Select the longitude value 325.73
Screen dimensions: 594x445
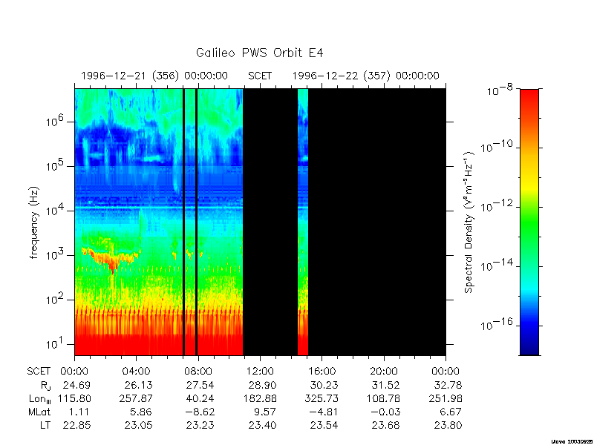tap(322, 398)
